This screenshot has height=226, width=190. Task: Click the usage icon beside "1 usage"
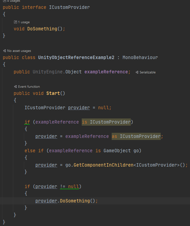15,22
